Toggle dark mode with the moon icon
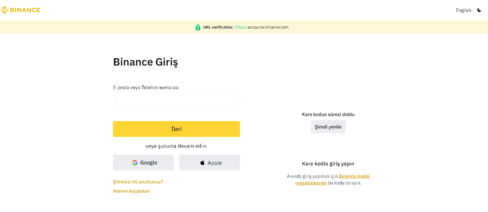Viewport: 488px width, 212px height. pyautogui.click(x=479, y=10)
